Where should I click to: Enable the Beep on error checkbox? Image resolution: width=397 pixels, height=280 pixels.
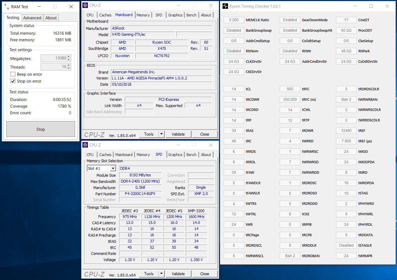[x=13, y=74]
